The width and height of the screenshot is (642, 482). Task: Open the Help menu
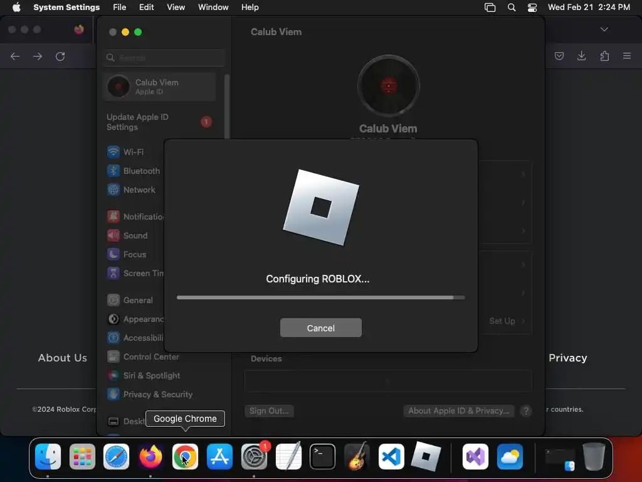[x=250, y=8]
